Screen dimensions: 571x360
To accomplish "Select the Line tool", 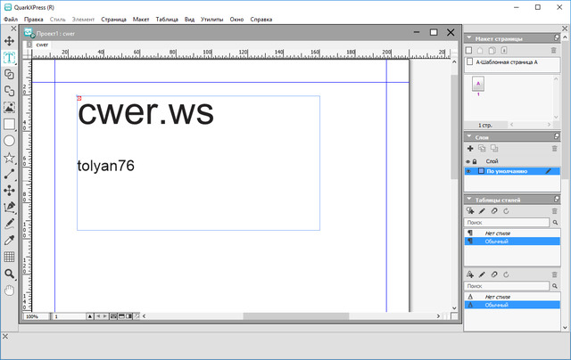I will click(9, 174).
